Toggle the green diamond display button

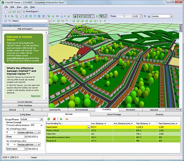(x=79, y=16)
